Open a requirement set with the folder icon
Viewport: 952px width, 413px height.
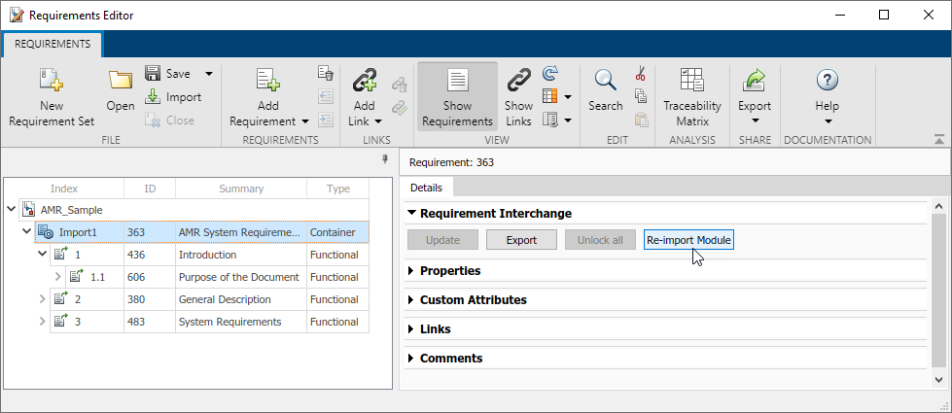point(121,82)
